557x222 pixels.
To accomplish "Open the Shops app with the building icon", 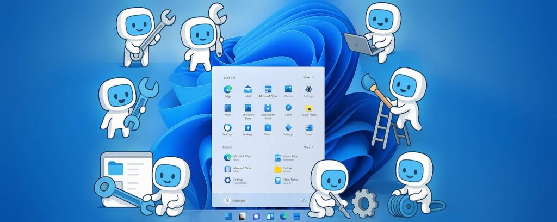I will [268, 130].
